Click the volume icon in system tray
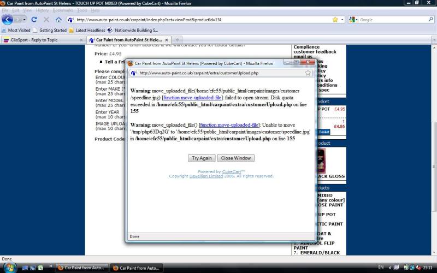This screenshot has width=437, height=273. [418, 268]
